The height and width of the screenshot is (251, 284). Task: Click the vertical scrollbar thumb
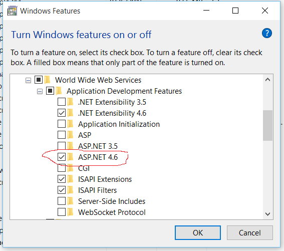[x=267, y=125]
